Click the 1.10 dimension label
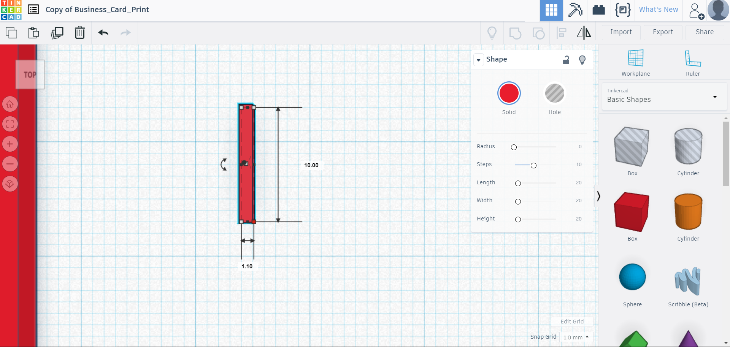Image resolution: width=730 pixels, height=347 pixels. [247, 266]
